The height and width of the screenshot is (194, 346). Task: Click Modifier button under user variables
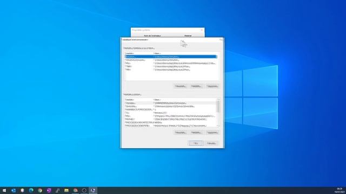[x=196, y=86]
